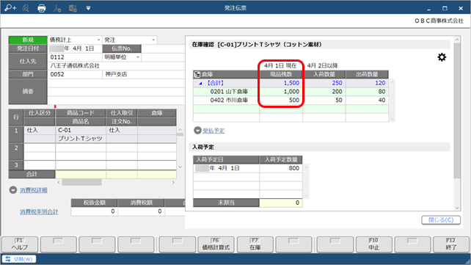Open the stock panel gear settings
The height and width of the screenshot is (265, 471).
coord(442,57)
